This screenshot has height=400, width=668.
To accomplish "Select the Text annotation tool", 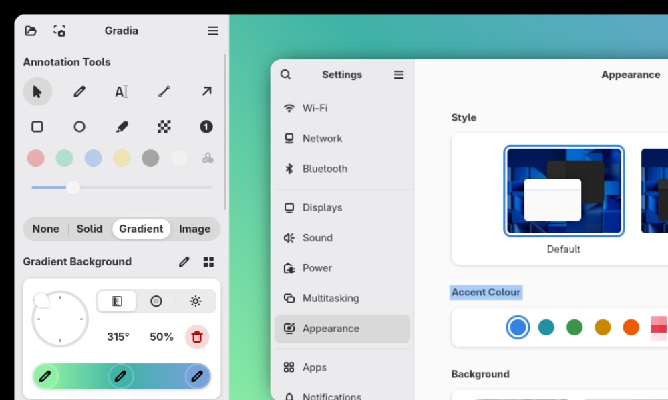I will tap(121, 91).
